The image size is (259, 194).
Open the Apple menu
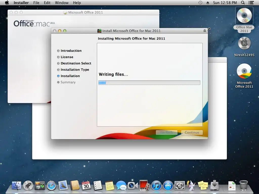(7, 3)
